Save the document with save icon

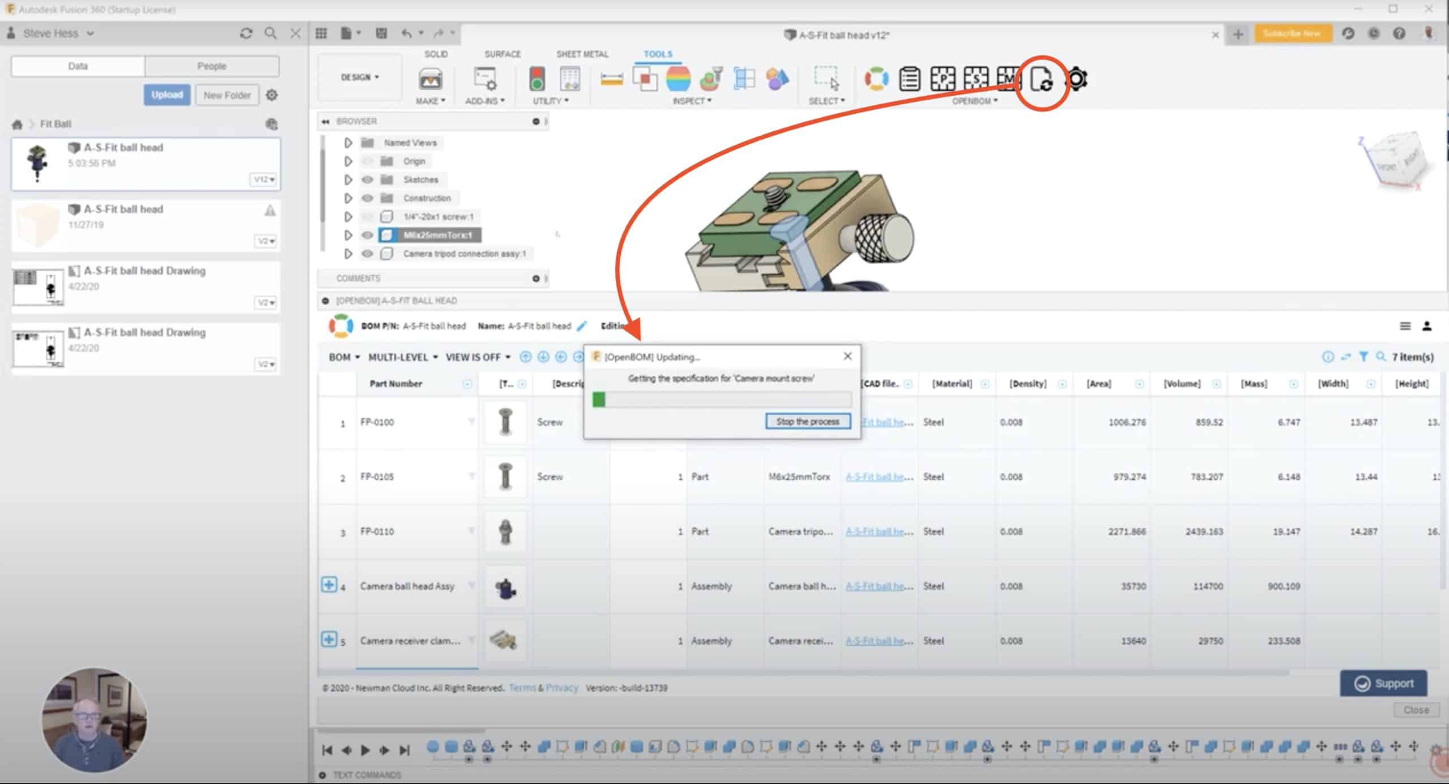[x=381, y=33]
